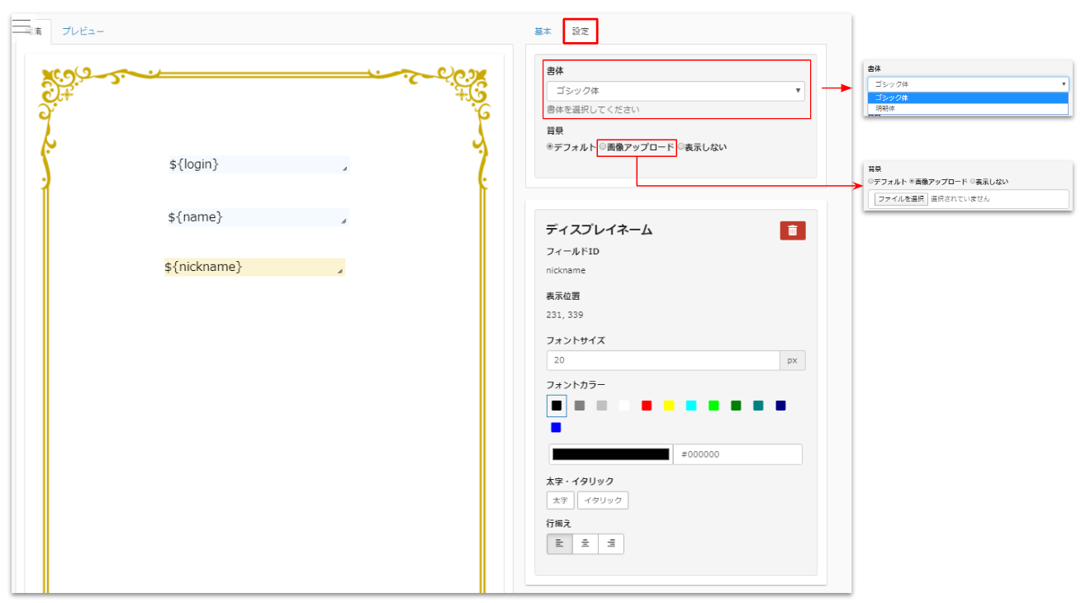Open the 書体 font dropdown
This screenshot has width=1081, height=603.
pyautogui.click(x=675, y=91)
